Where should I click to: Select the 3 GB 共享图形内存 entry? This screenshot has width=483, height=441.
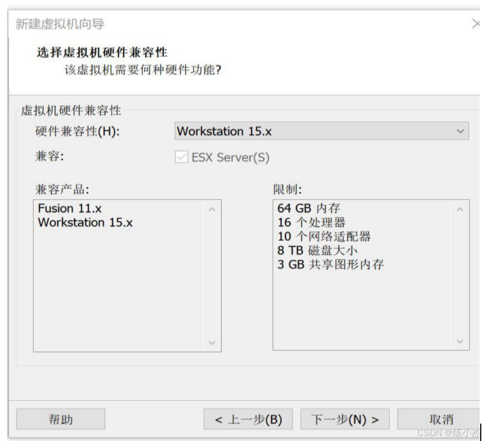(330, 265)
